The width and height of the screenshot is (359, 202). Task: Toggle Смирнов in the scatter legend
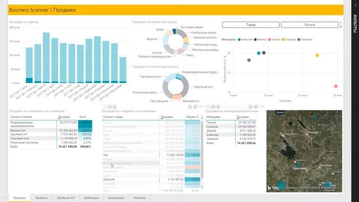(305, 39)
